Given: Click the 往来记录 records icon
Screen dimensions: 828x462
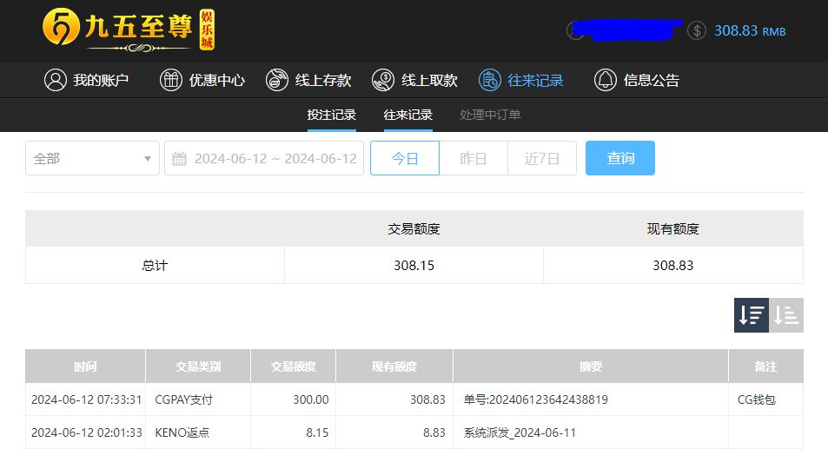Looking at the screenshot, I should pyautogui.click(x=490, y=80).
